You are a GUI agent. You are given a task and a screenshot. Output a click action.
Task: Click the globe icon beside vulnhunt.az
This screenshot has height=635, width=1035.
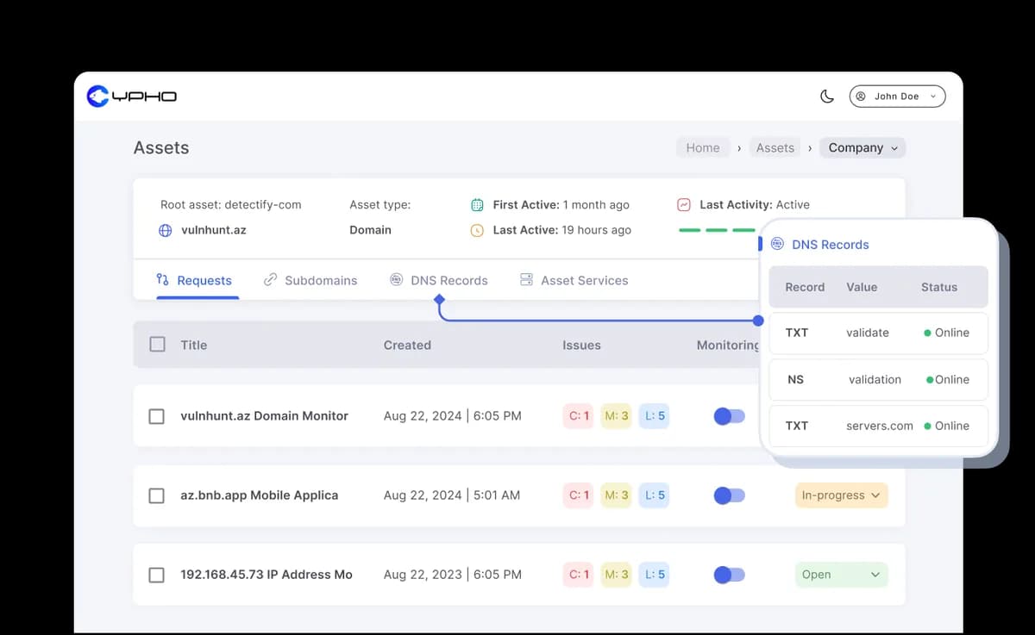166,230
